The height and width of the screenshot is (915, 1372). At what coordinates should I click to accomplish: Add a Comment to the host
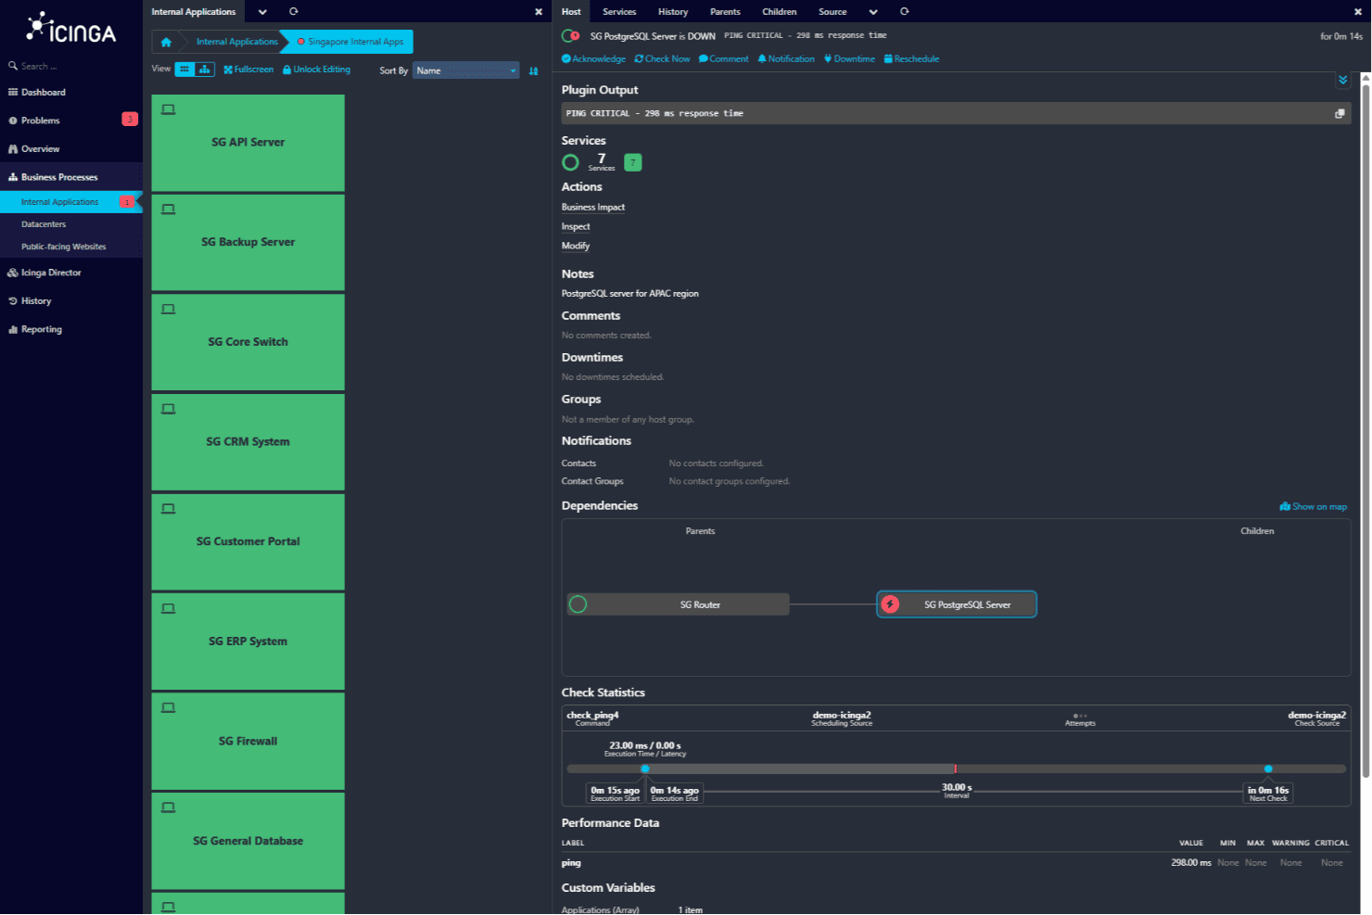pyautogui.click(x=723, y=58)
